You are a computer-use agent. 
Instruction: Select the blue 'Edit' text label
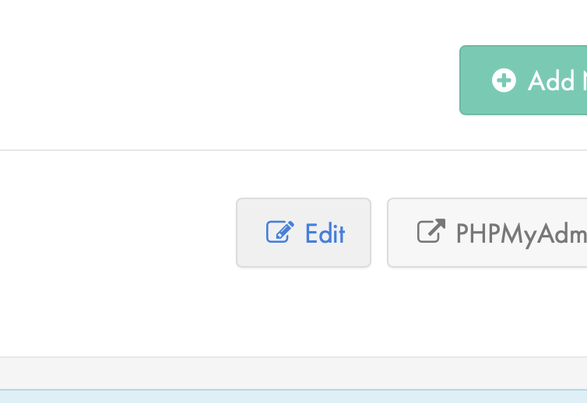325,233
